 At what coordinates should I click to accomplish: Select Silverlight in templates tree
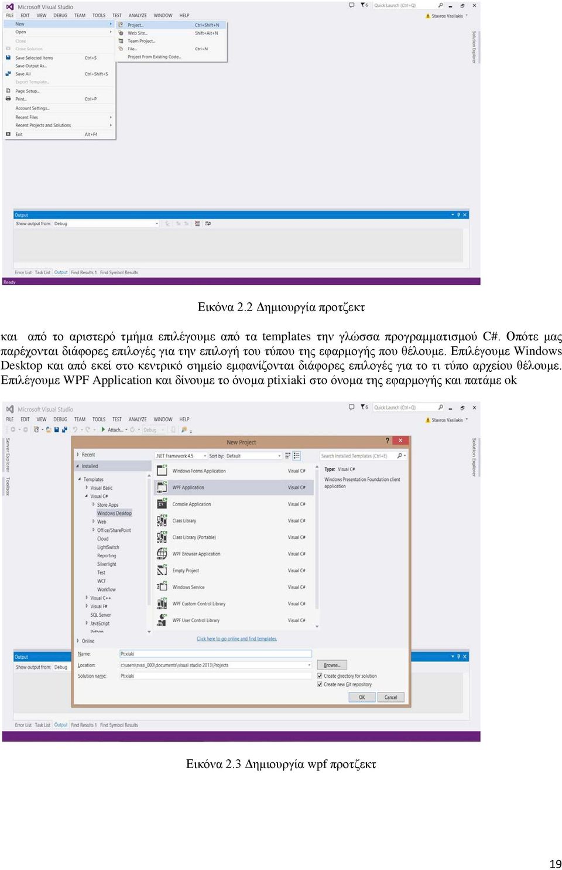point(107,564)
